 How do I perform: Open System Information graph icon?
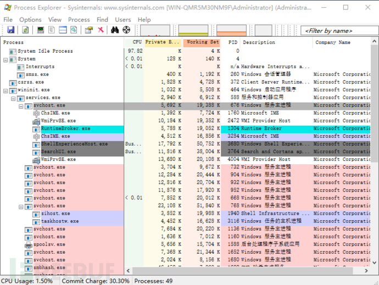(x=41, y=30)
